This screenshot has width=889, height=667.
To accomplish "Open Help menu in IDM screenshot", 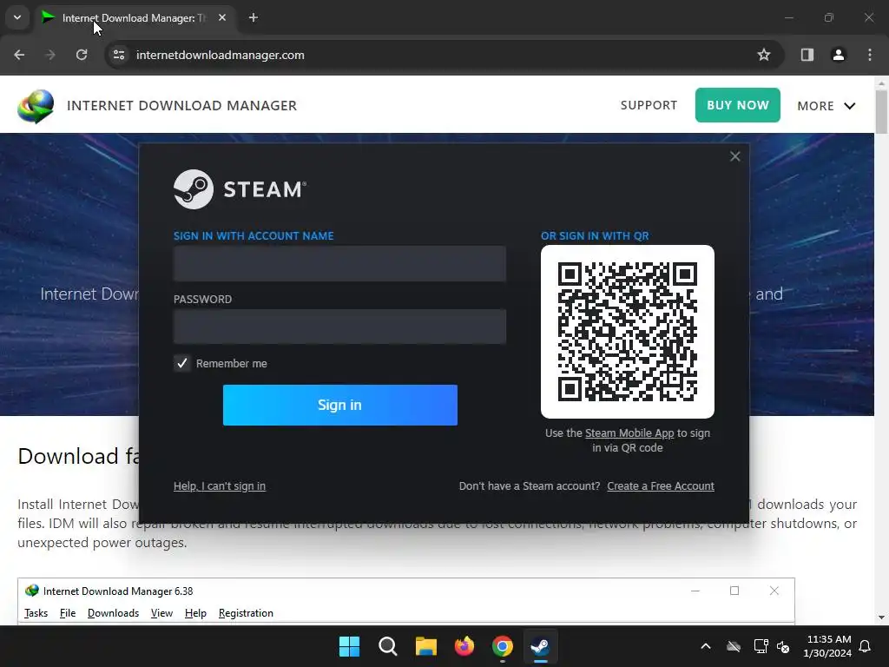I will [195, 613].
